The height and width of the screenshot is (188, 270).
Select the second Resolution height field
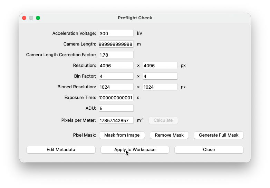(x=160, y=65)
